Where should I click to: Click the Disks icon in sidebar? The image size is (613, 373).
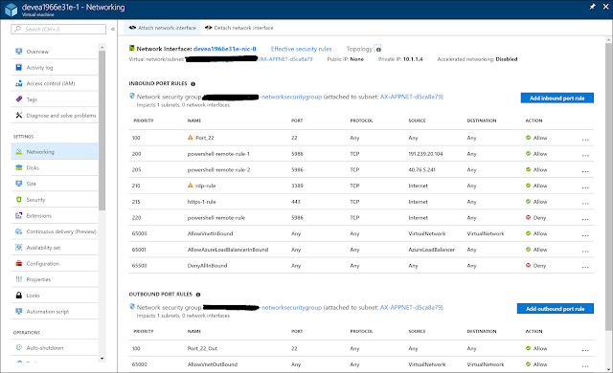(x=19, y=167)
